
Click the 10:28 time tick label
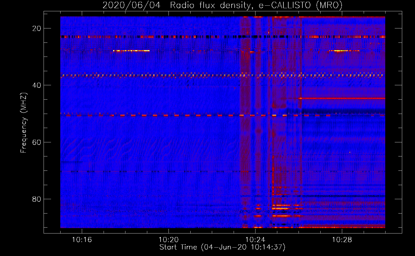(x=342, y=240)
